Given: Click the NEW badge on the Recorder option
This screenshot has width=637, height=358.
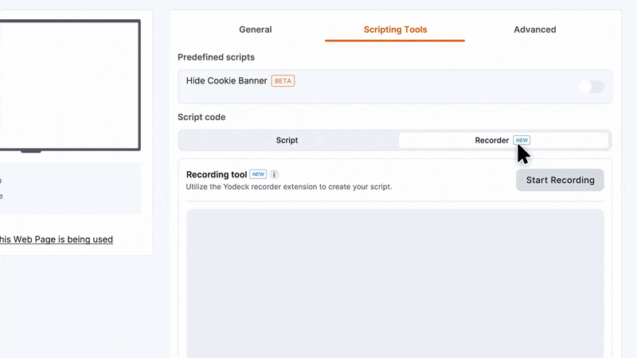Looking at the screenshot, I should (x=522, y=140).
